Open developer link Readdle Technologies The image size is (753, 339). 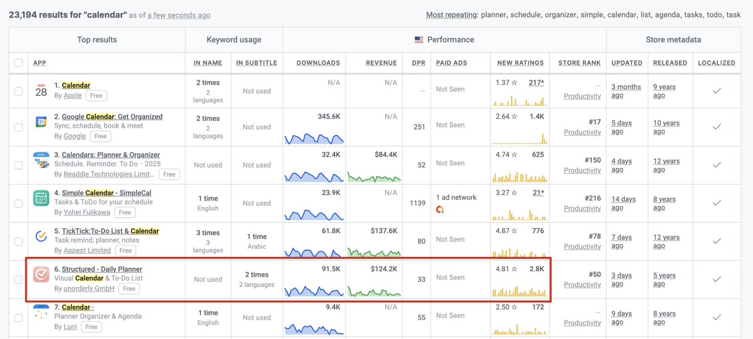pyautogui.click(x=109, y=174)
